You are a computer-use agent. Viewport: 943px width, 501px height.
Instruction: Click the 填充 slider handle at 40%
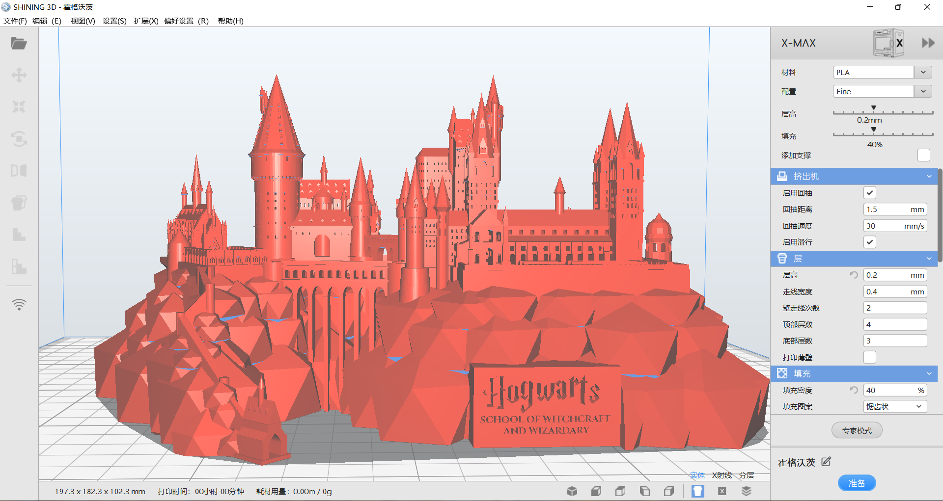(874, 130)
